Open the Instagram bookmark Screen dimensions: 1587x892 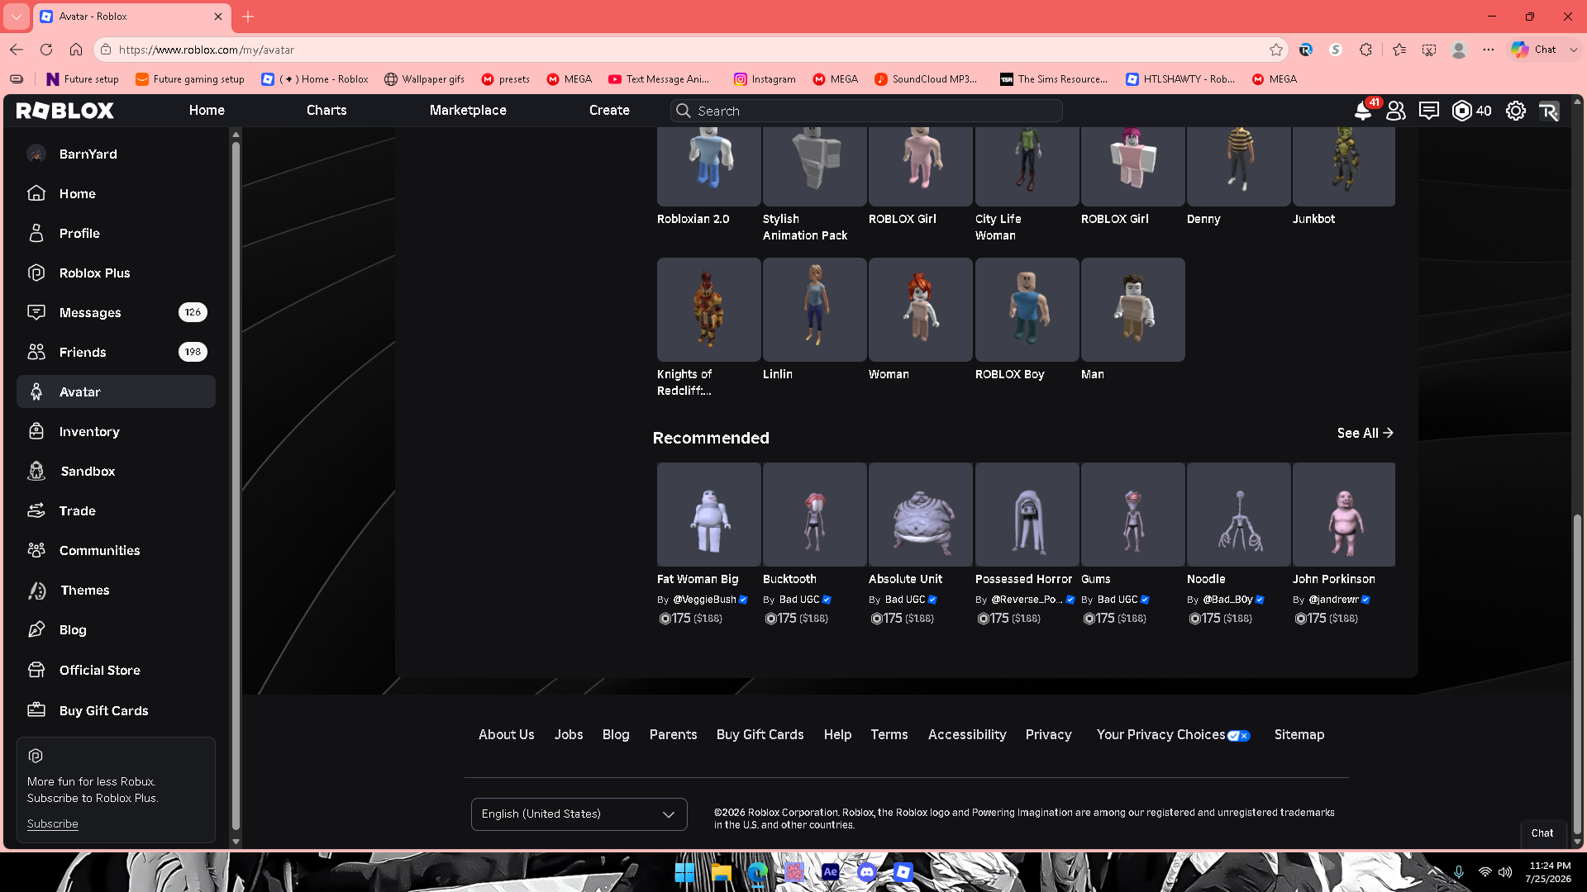point(765,79)
